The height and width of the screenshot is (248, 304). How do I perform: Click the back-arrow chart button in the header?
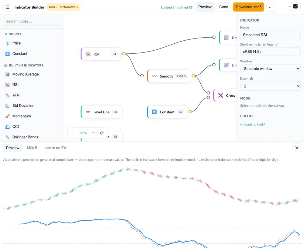(x=293, y=7)
